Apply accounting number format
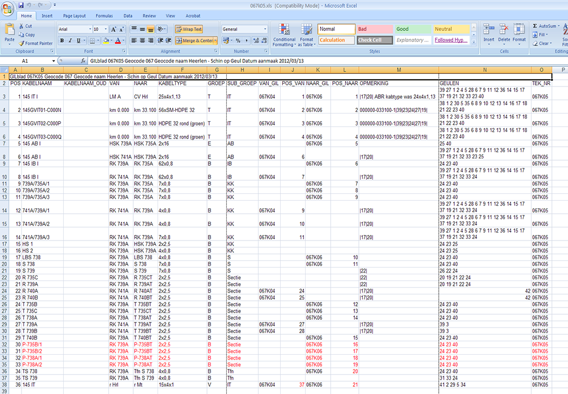The height and width of the screenshot is (394, 568). pyautogui.click(x=226, y=40)
